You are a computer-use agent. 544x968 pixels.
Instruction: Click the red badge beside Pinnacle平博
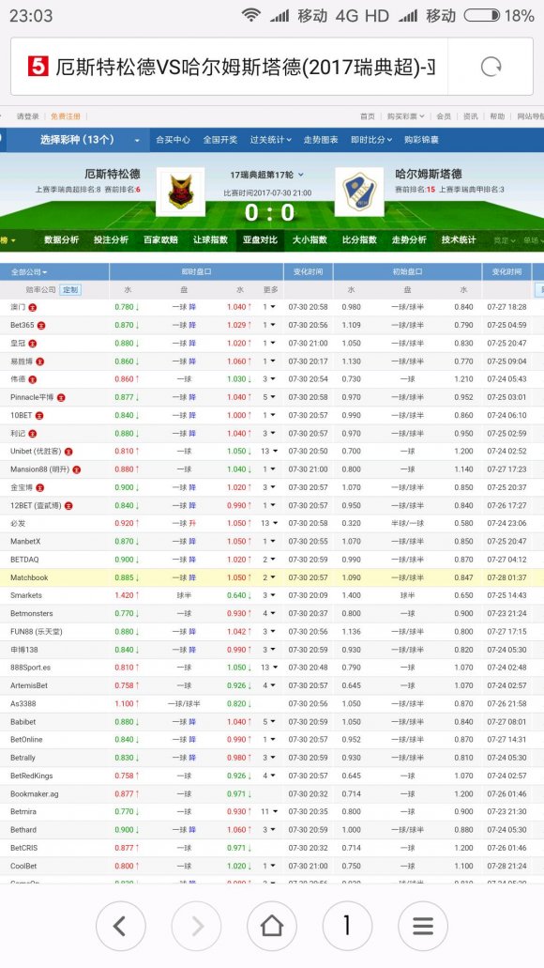pyautogui.click(x=61, y=397)
